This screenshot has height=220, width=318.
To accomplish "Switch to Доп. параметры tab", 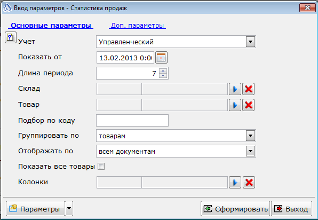I will coord(137,26).
